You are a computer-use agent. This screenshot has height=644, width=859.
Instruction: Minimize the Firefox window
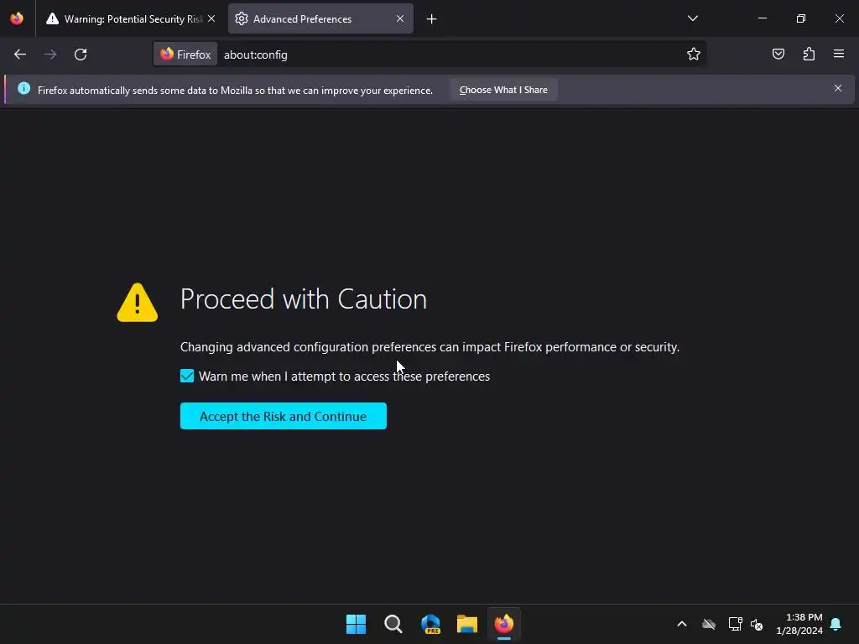[x=762, y=18]
